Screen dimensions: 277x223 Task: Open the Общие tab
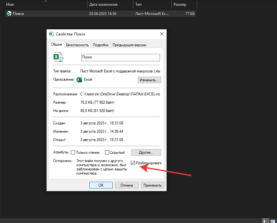[x=56, y=44]
